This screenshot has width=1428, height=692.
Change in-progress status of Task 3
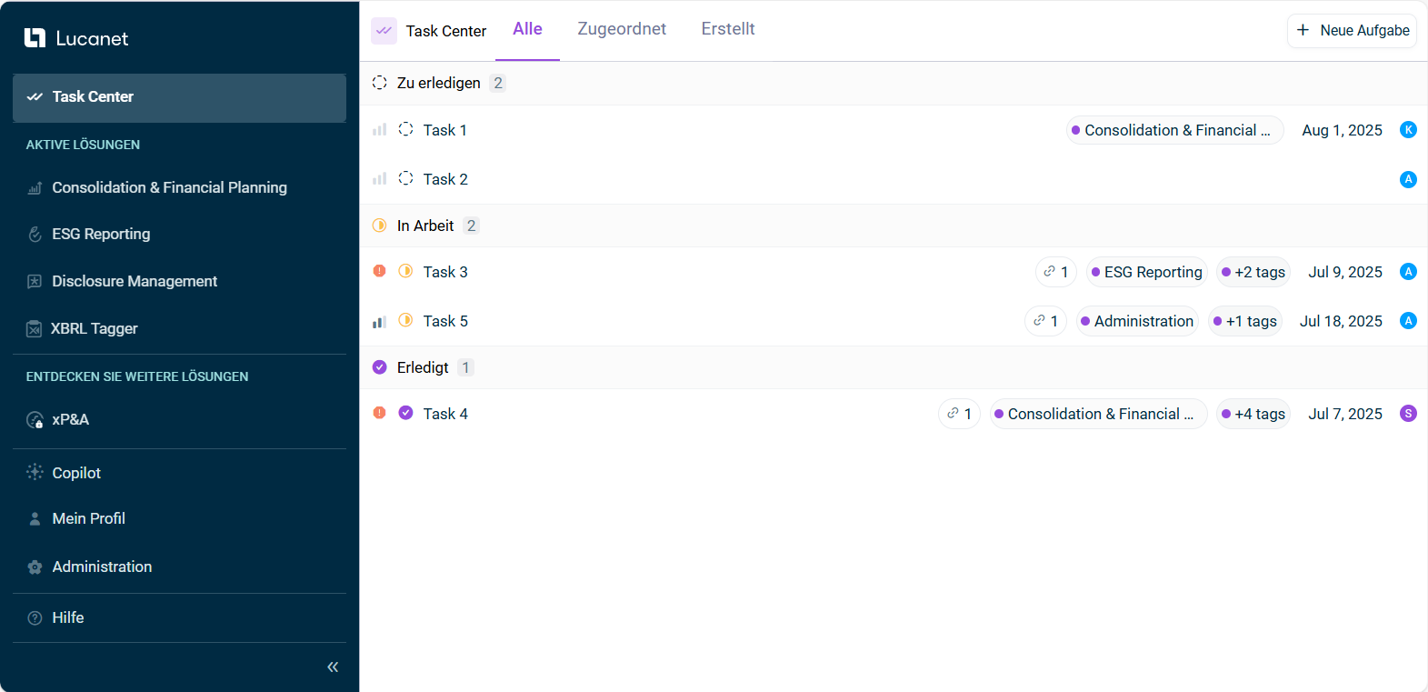[406, 271]
